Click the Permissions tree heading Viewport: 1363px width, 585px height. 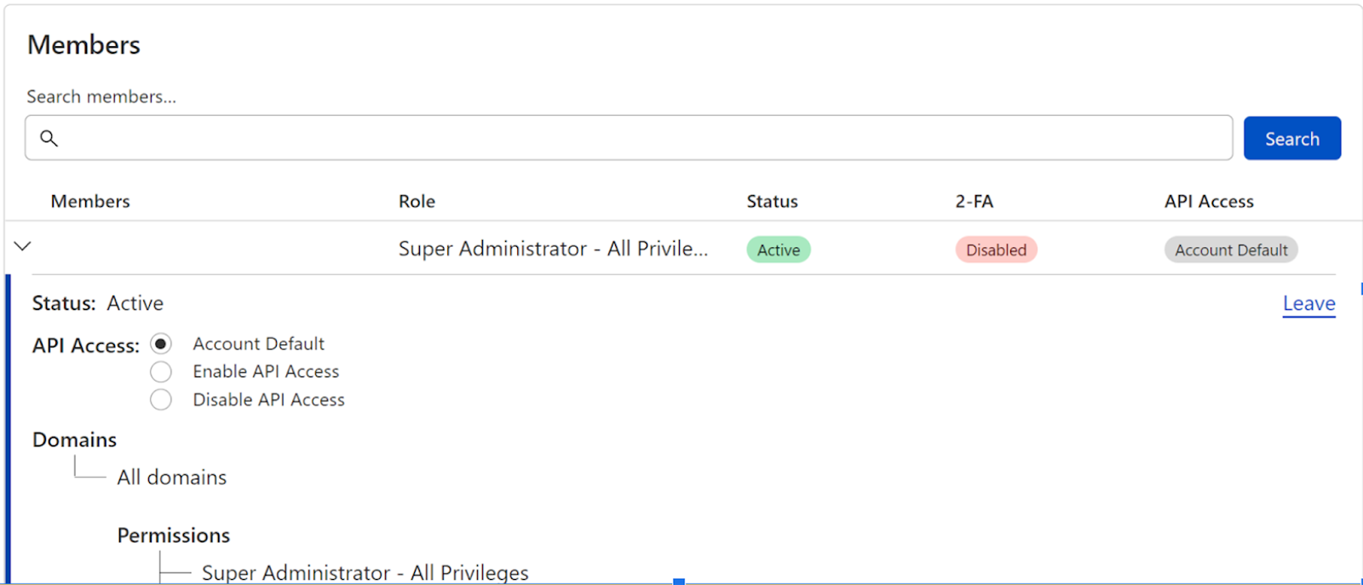click(174, 536)
